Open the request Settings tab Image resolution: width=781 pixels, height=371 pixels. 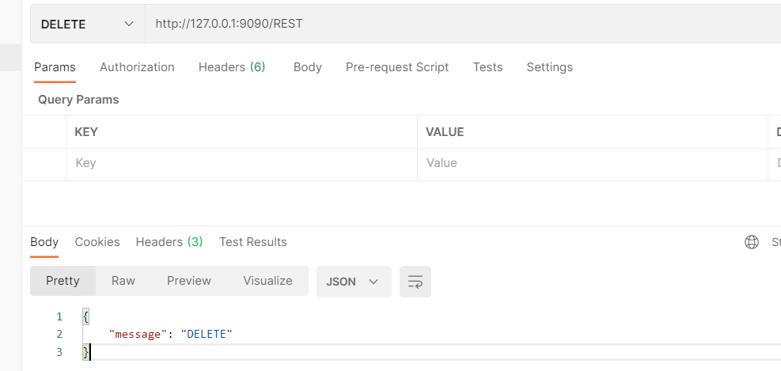click(x=549, y=67)
